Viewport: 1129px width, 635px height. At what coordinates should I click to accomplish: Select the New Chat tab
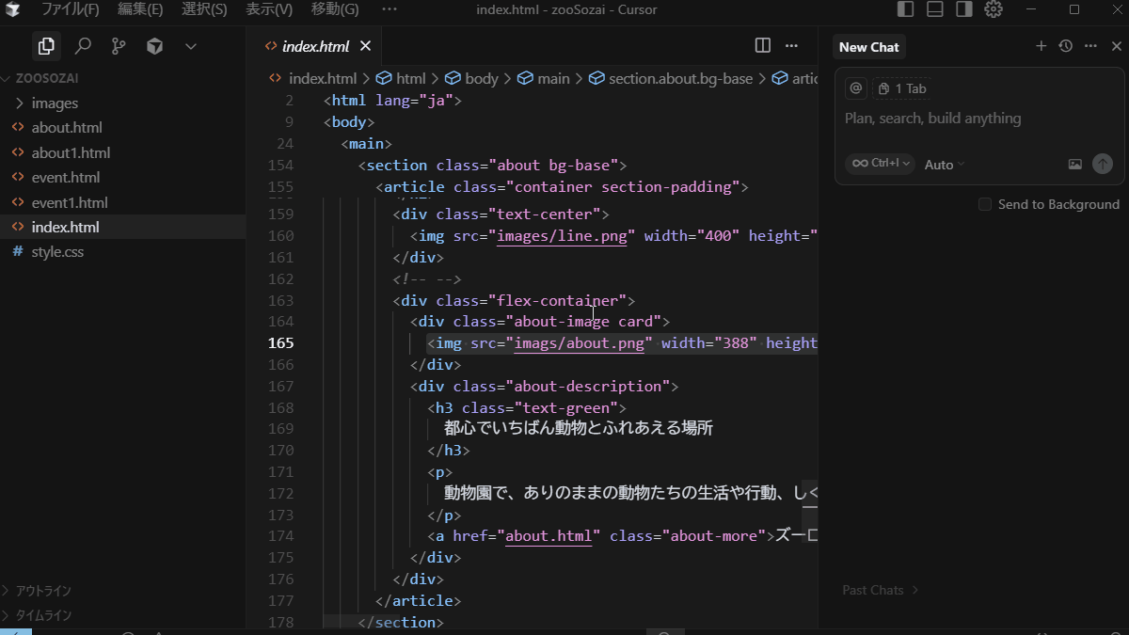(868, 47)
